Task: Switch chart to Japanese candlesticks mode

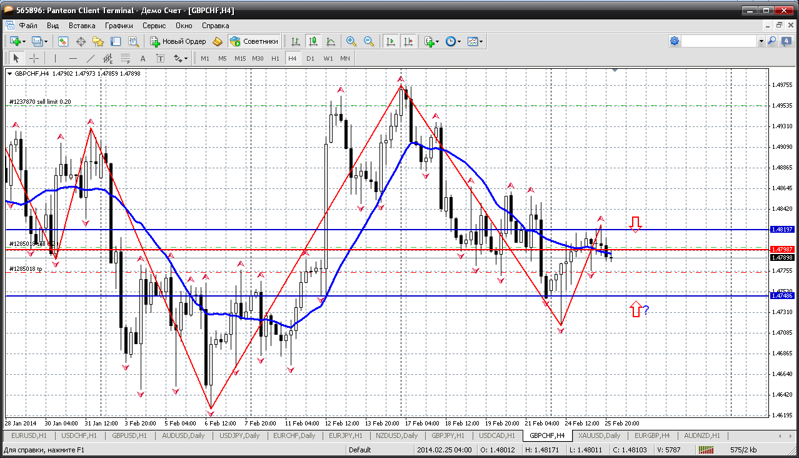Action: (313, 41)
